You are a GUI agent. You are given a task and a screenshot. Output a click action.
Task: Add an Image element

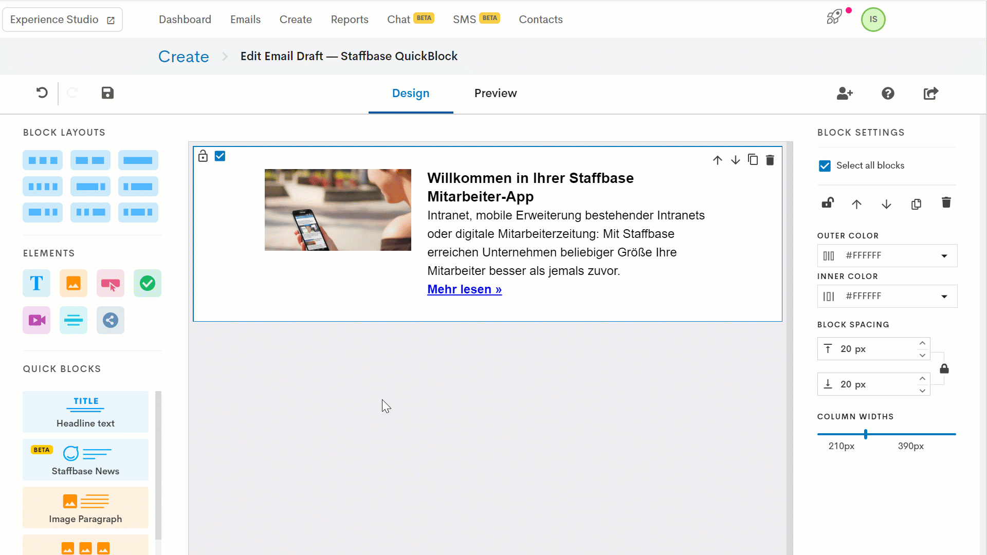pos(74,283)
